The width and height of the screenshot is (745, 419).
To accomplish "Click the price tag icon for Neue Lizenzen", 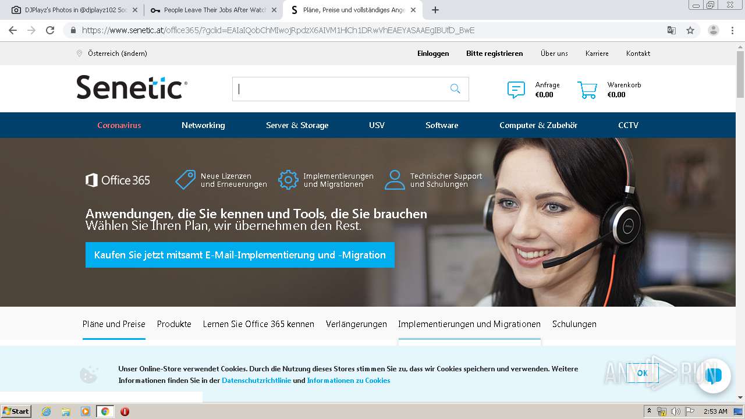I will (186, 180).
